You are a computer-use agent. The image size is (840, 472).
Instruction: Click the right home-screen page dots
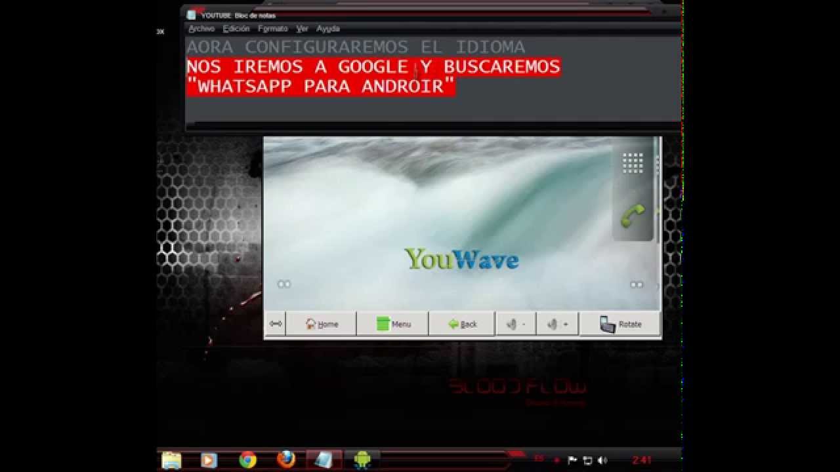click(637, 285)
